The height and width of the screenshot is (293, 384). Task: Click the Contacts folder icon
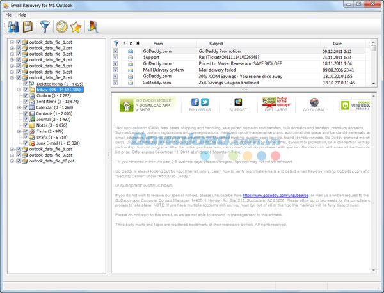click(32, 113)
